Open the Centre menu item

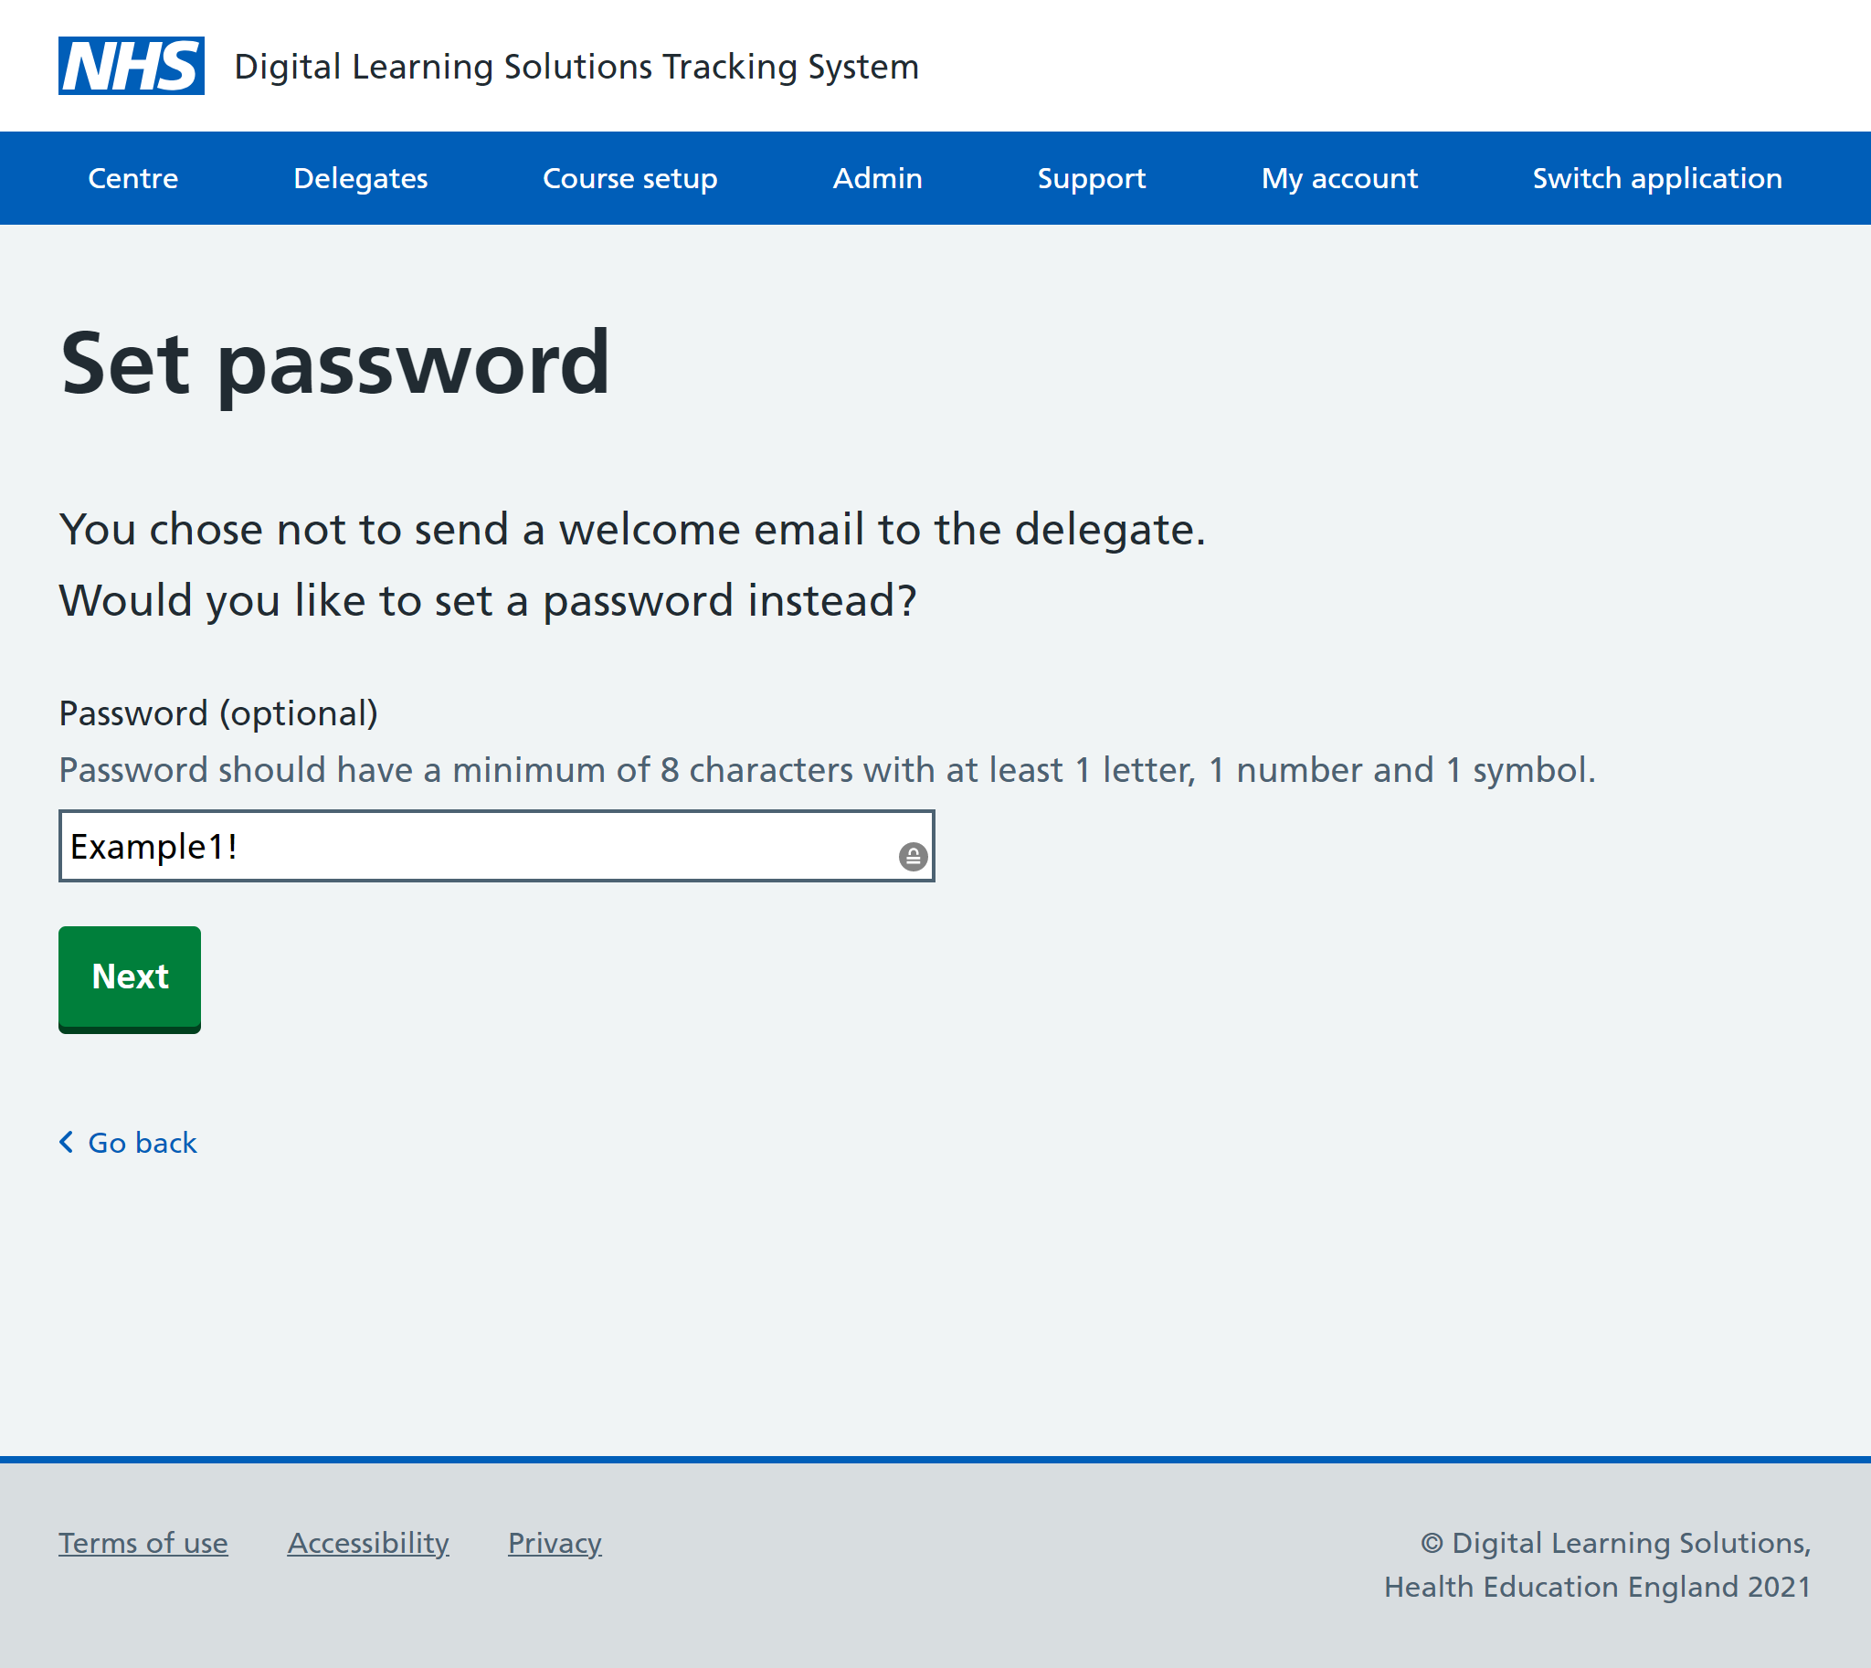pos(132,178)
